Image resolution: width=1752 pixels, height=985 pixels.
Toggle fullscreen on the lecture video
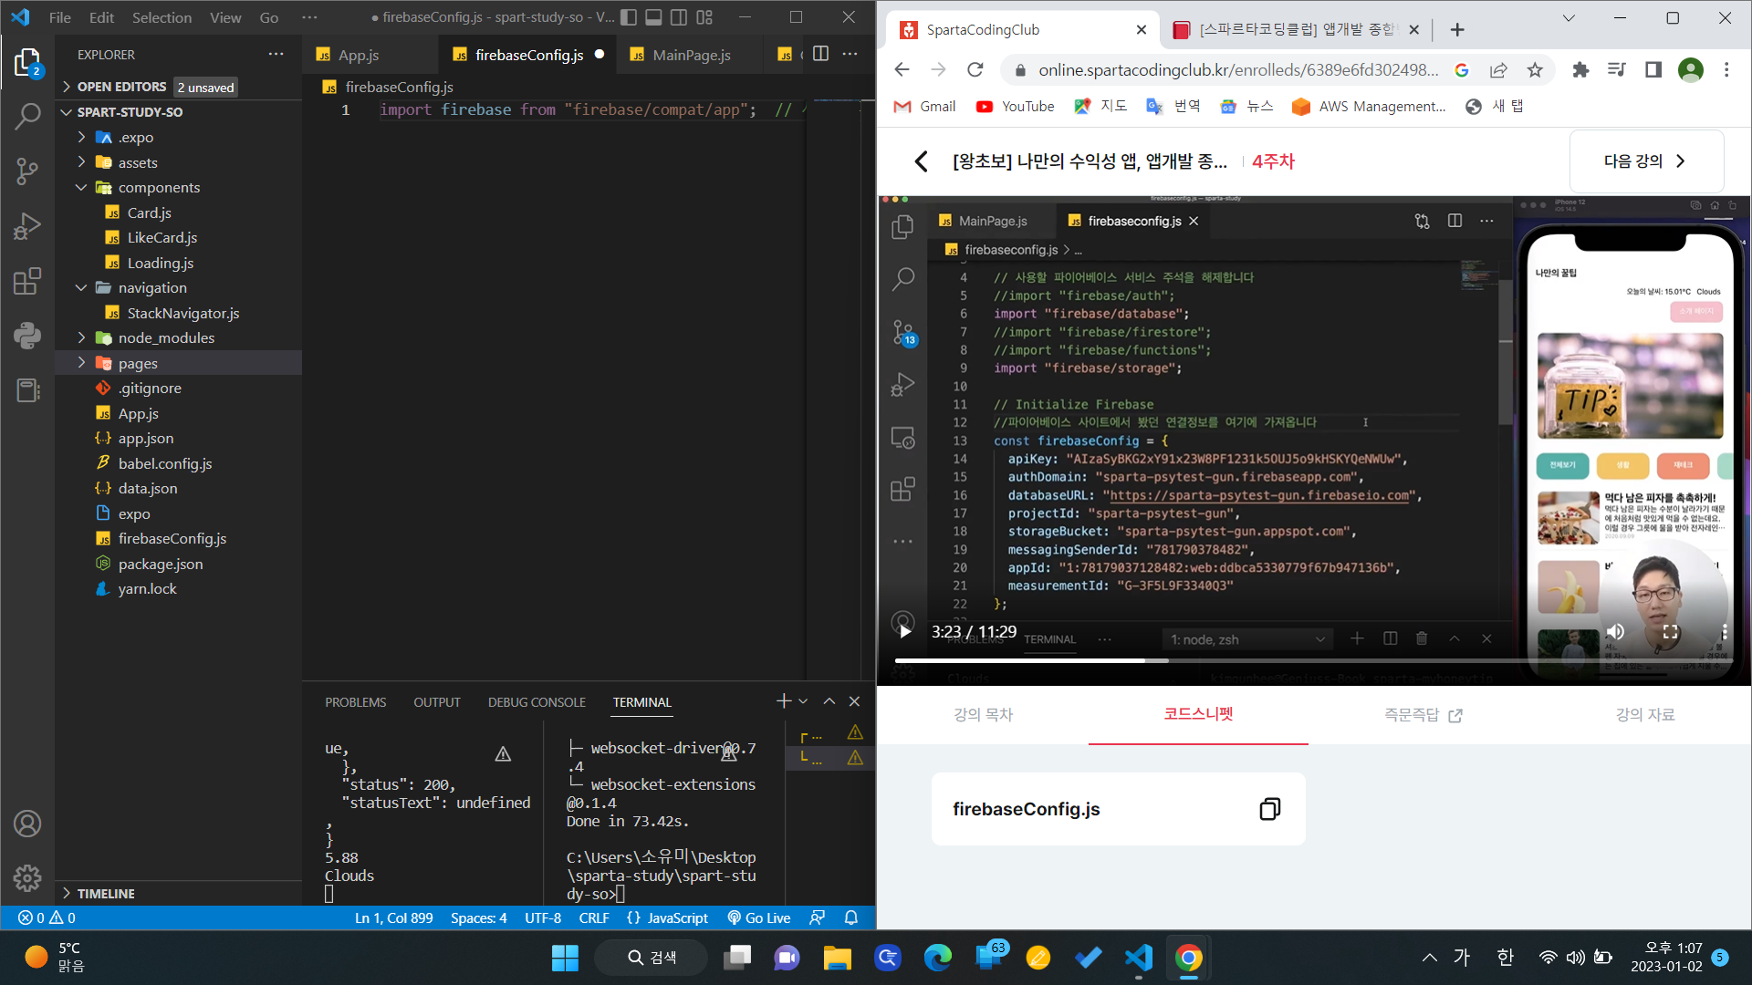coord(1671,631)
